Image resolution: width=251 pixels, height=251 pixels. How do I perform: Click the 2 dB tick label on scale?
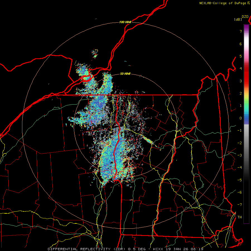pyautogui.click(x=241, y=93)
